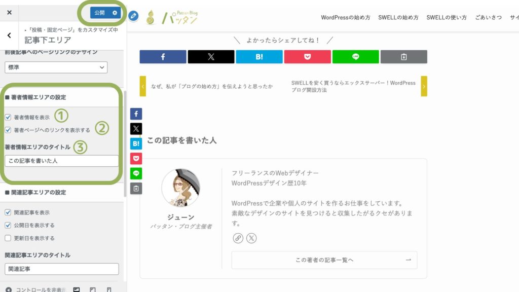Screen dimensions: 519x292
Task: Click the Hatena B! icon in floating sidebar
Action: [136, 143]
